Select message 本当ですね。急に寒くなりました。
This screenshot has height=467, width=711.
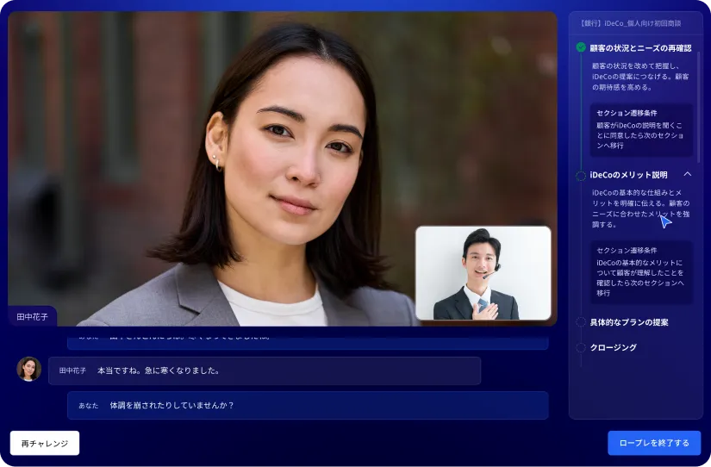265,370
